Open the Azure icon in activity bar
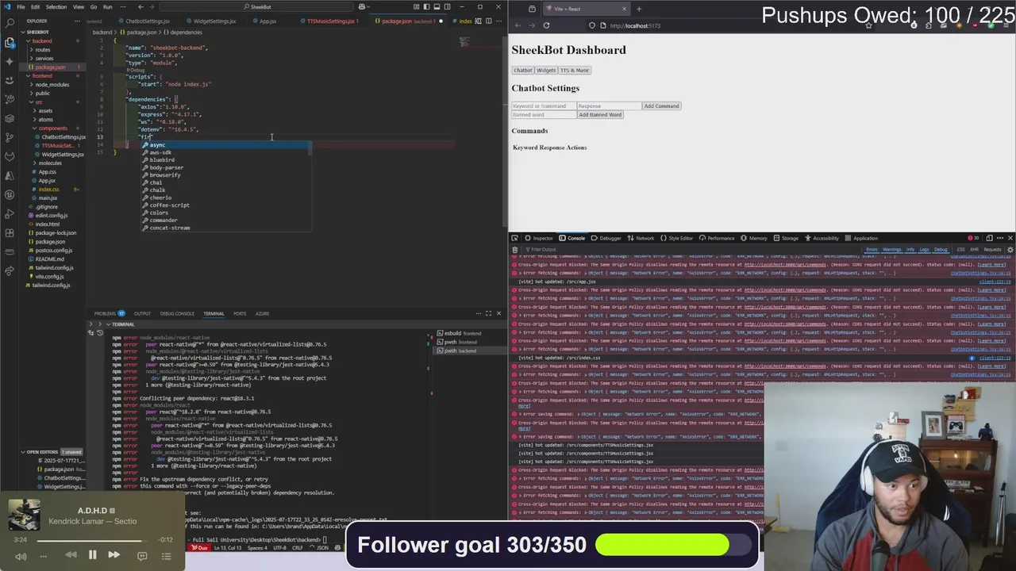Image resolution: width=1016 pixels, height=571 pixels. coord(10,175)
